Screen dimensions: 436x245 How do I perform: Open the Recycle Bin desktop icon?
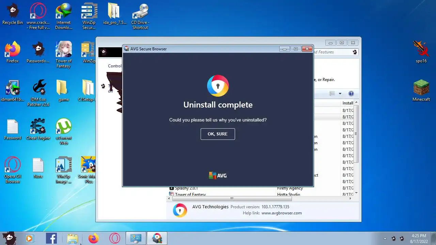[13, 14]
